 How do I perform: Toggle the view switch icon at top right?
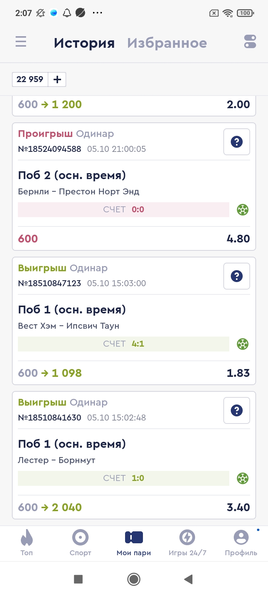point(250,41)
